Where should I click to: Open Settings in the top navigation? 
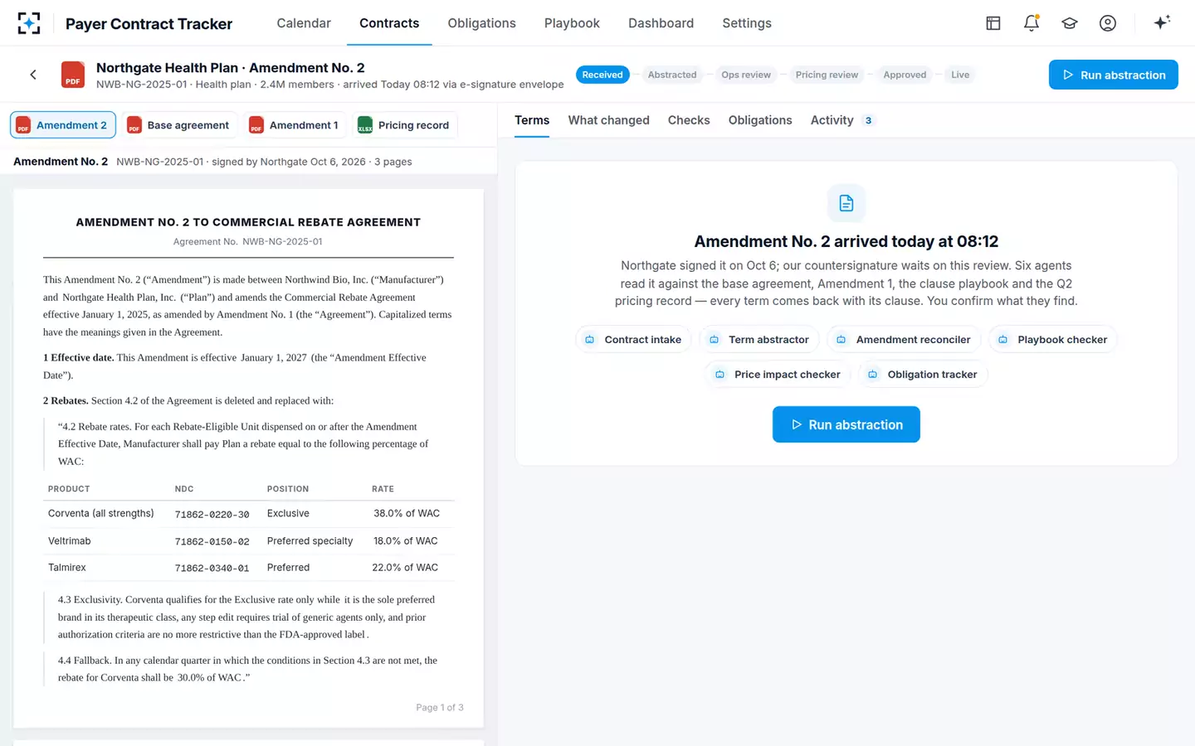coord(747,23)
